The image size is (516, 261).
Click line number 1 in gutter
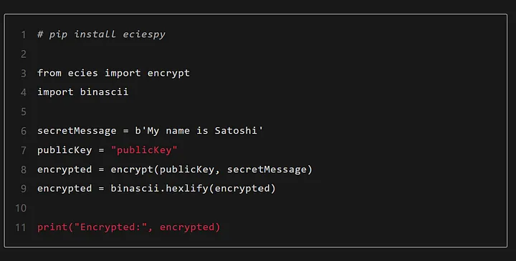tap(24, 34)
